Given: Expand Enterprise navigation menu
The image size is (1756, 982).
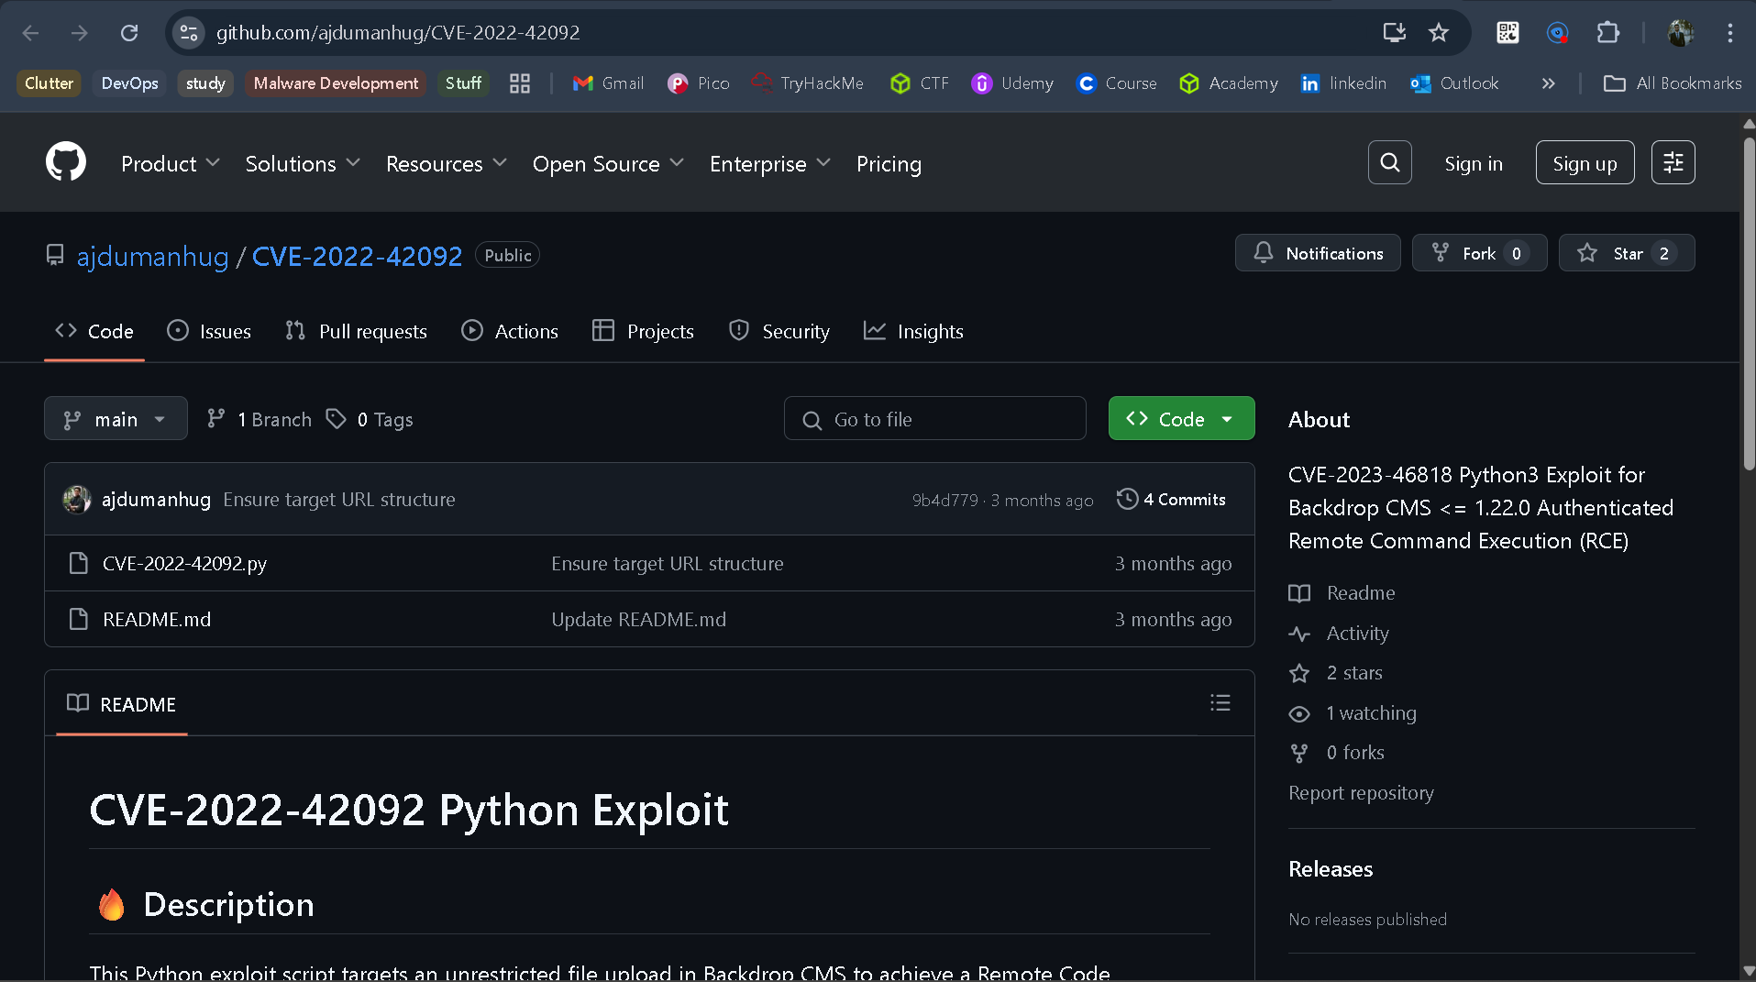Looking at the screenshot, I should (770, 163).
